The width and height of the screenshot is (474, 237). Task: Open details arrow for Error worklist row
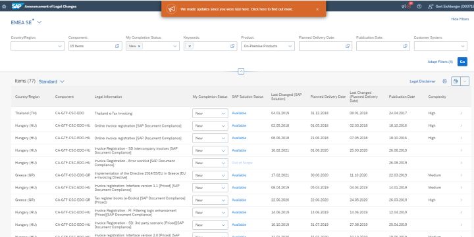461,163
